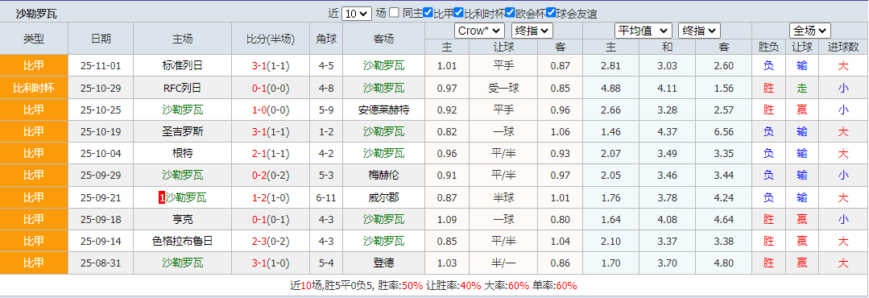
Task: Click the 威尔郡 away team link
Action: click(x=383, y=198)
